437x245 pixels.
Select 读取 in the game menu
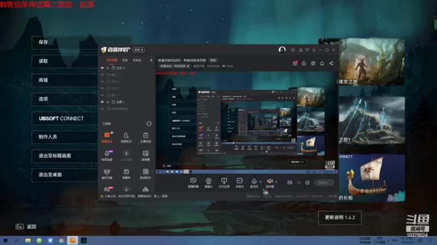pos(64,61)
